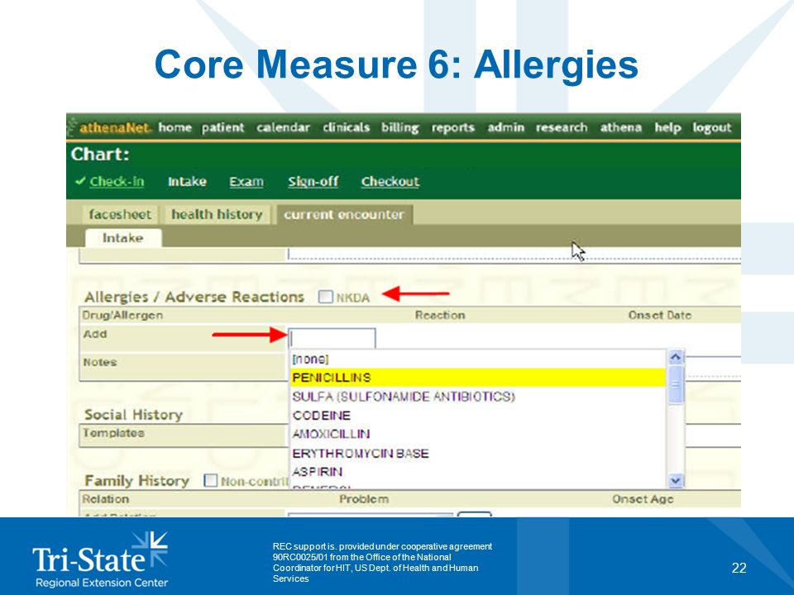Open the home menu
Viewport: 794px width, 595px height.
coord(175,127)
